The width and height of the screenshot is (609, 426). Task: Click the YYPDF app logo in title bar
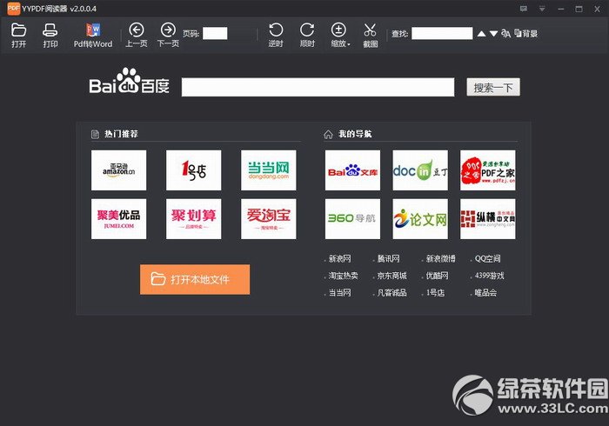14,8
